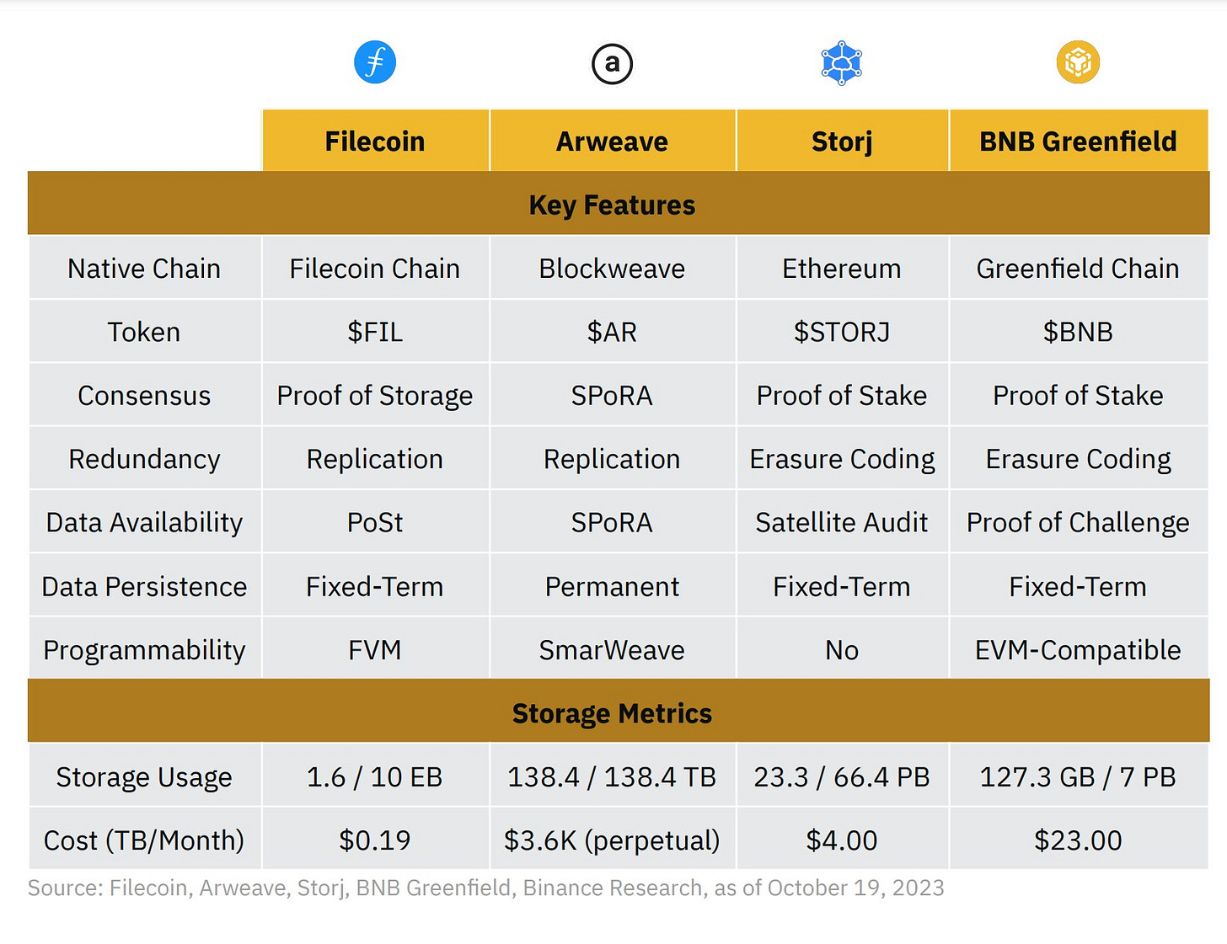Click the Blockweave cell
1227x944 pixels.
click(613, 268)
